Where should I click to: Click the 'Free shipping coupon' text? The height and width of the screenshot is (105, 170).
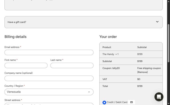pyautogui.click(x=149, y=68)
